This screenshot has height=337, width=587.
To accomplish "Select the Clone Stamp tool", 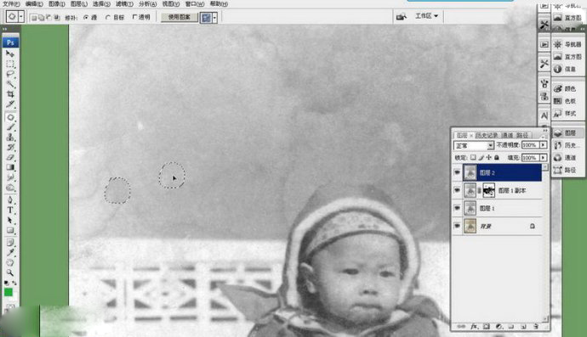I will tap(10, 138).
